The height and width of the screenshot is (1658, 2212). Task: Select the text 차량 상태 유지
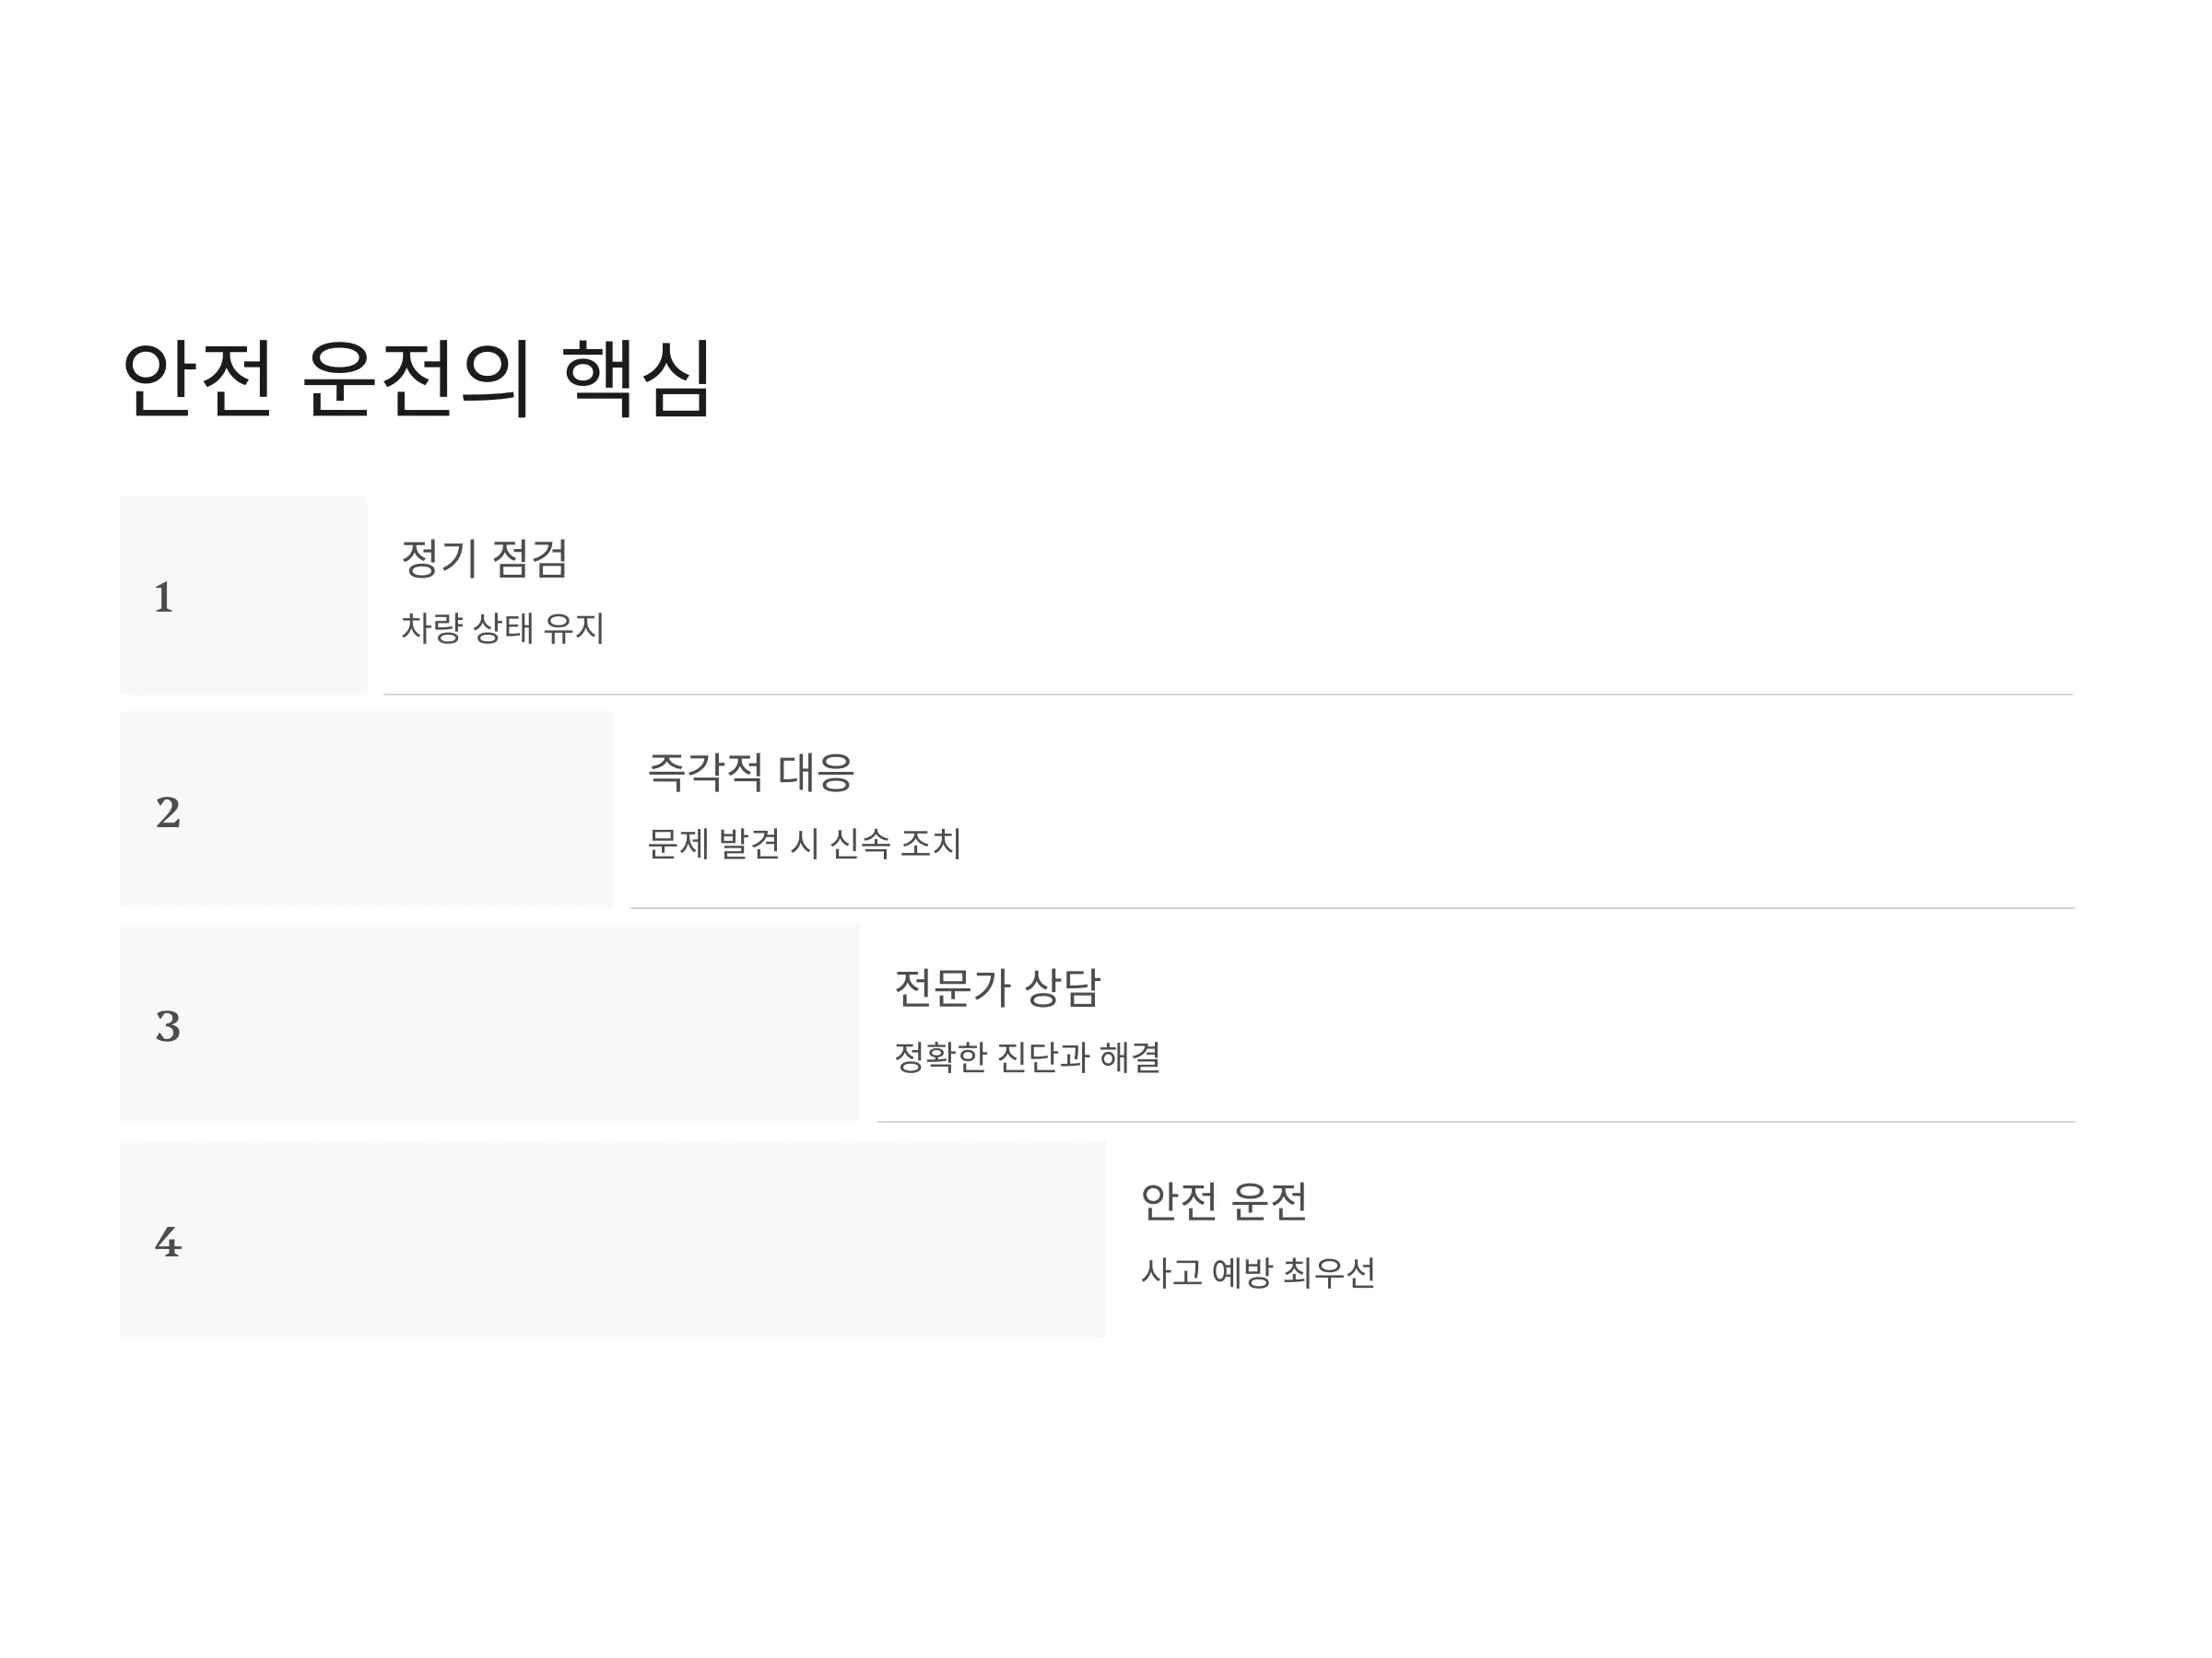point(502,627)
